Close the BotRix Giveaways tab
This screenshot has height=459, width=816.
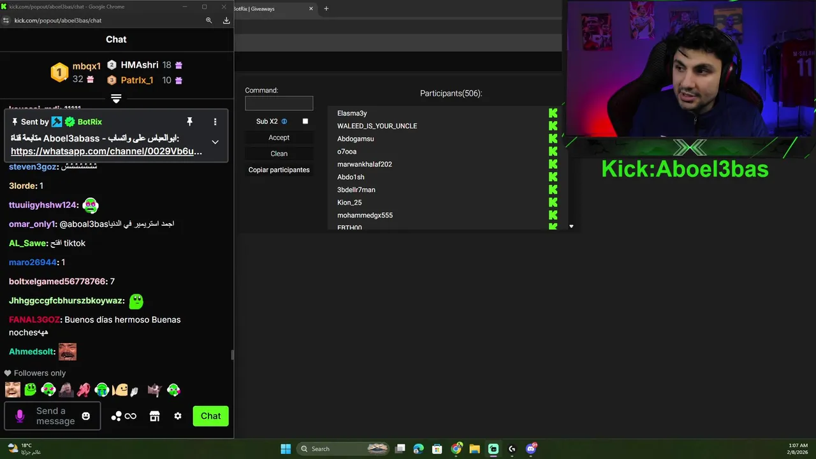[x=311, y=9]
